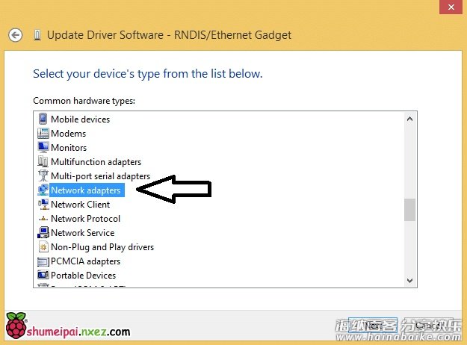
Task: Click the Monitors icon in list
Action: click(x=43, y=148)
